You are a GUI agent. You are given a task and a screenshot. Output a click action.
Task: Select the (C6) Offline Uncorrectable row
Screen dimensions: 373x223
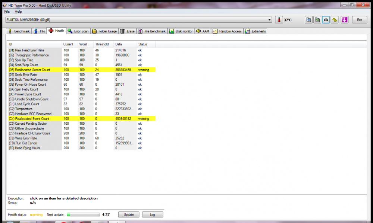click(82, 128)
